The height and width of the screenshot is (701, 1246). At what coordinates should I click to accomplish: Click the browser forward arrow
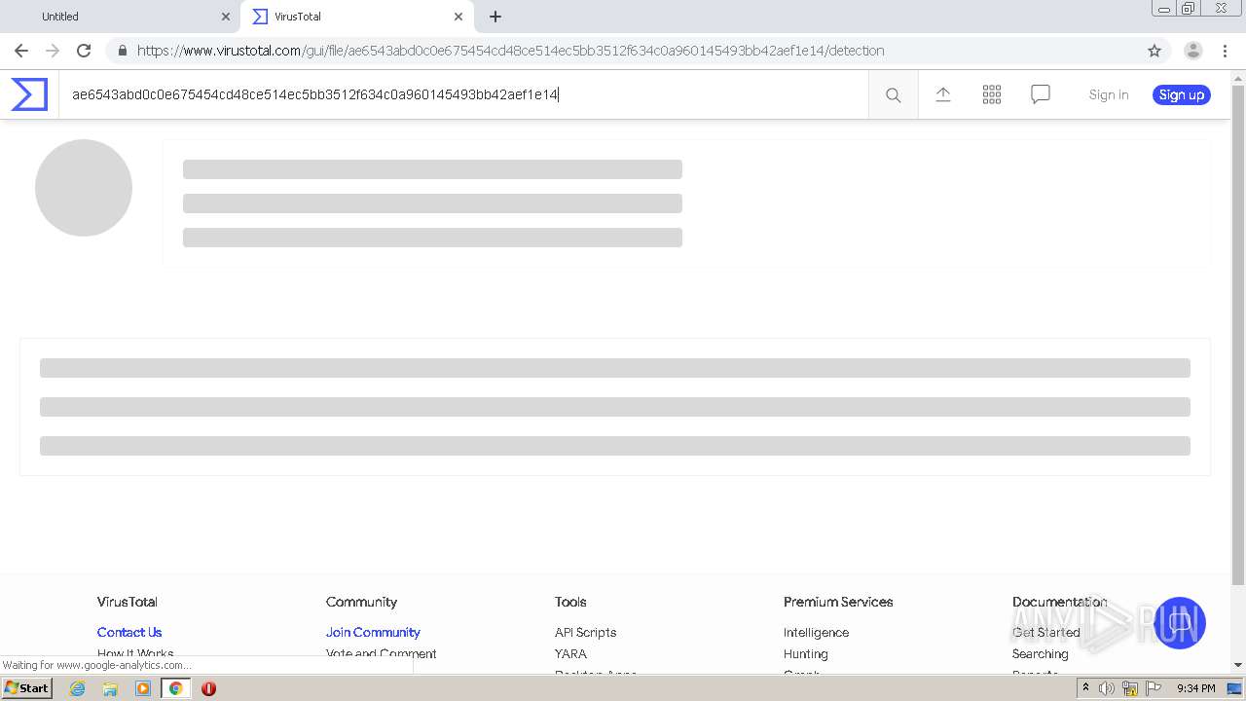pos(53,51)
